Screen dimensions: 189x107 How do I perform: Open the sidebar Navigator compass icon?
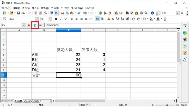[x=185, y=53]
